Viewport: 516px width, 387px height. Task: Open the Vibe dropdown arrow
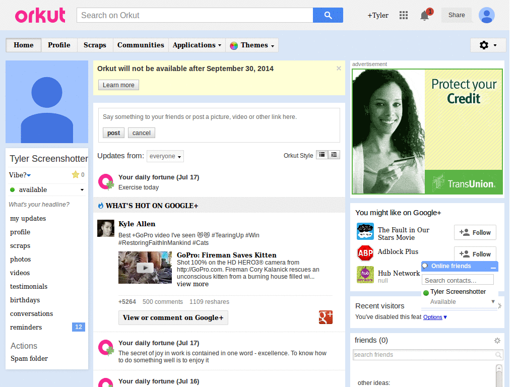[x=29, y=175]
